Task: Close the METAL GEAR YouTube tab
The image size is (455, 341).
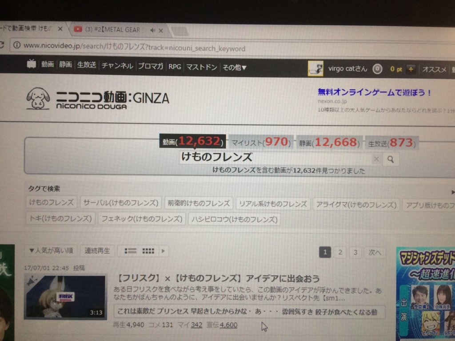Action: click(161, 31)
